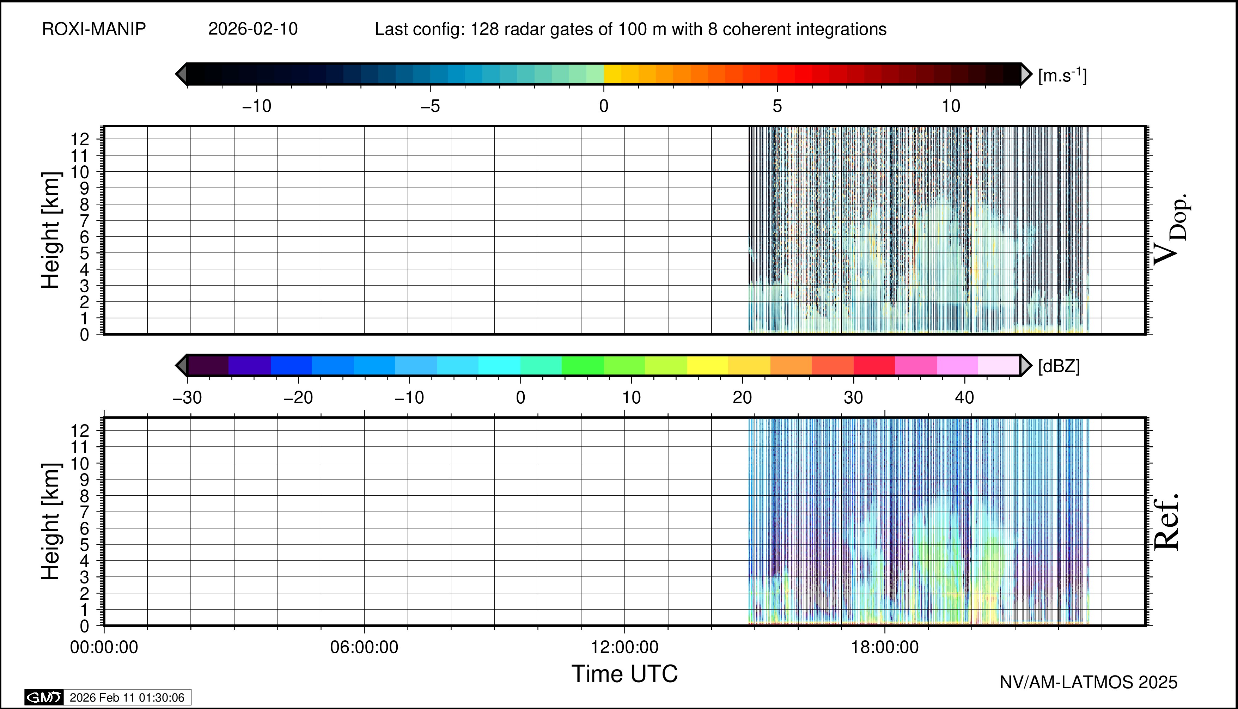The height and width of the screenshot is (709, 1238).
Task: Click the 06:00:00 time axis label
Action: point(364,647)
